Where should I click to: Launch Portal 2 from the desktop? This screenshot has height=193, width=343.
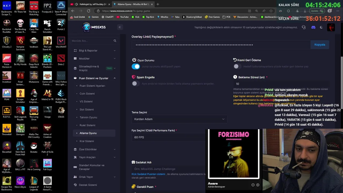[x=61, y=25]
